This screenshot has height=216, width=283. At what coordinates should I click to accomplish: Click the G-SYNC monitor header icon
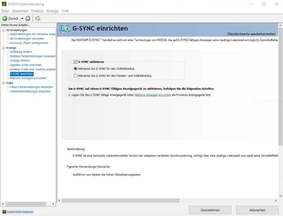(x=65, y=29)
